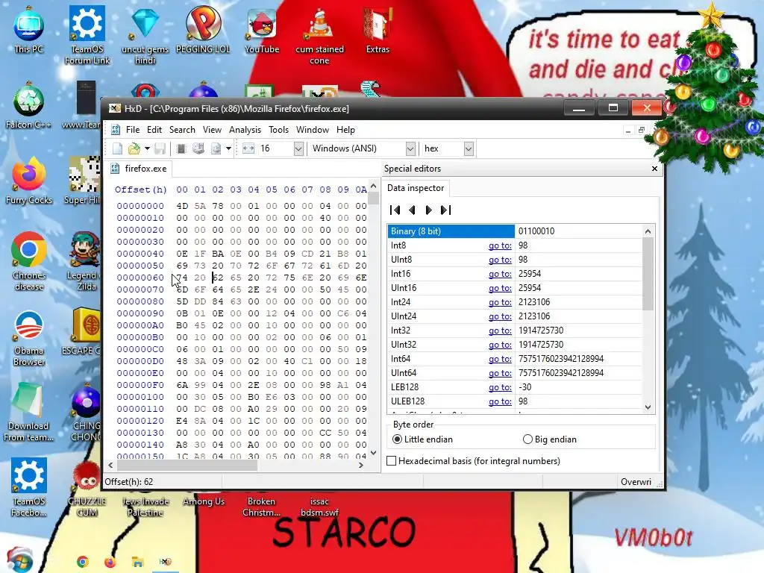Click offset 00000060 in hex view

click(140, 278)
